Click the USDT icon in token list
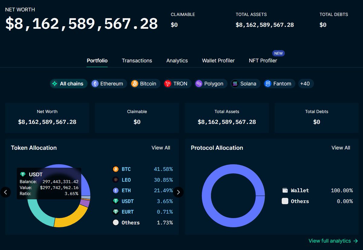The image size is (363, 250). (x=116, y=201)
